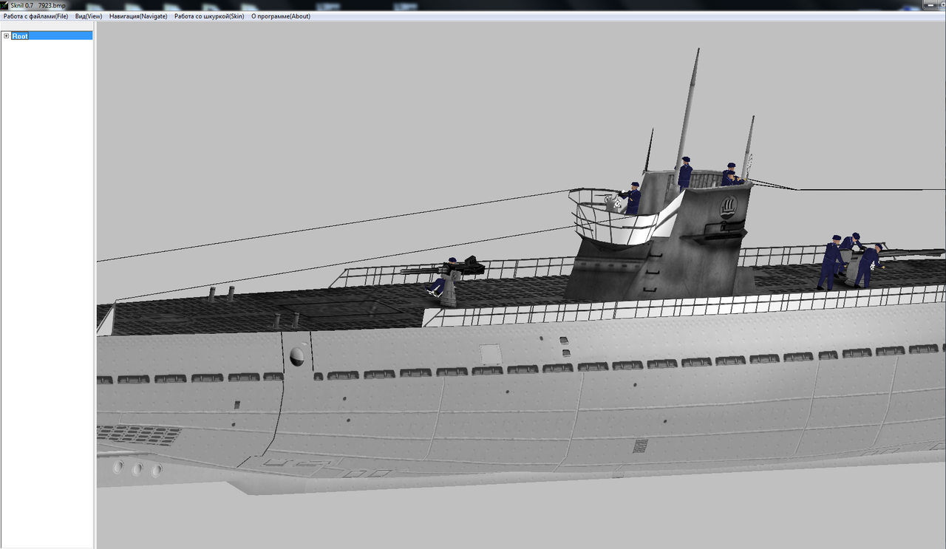Image resolution: width=946 pixels, height=549 pixels.
Task: Click the empty area of the left tree panel
Action: [x=46, y=222]
